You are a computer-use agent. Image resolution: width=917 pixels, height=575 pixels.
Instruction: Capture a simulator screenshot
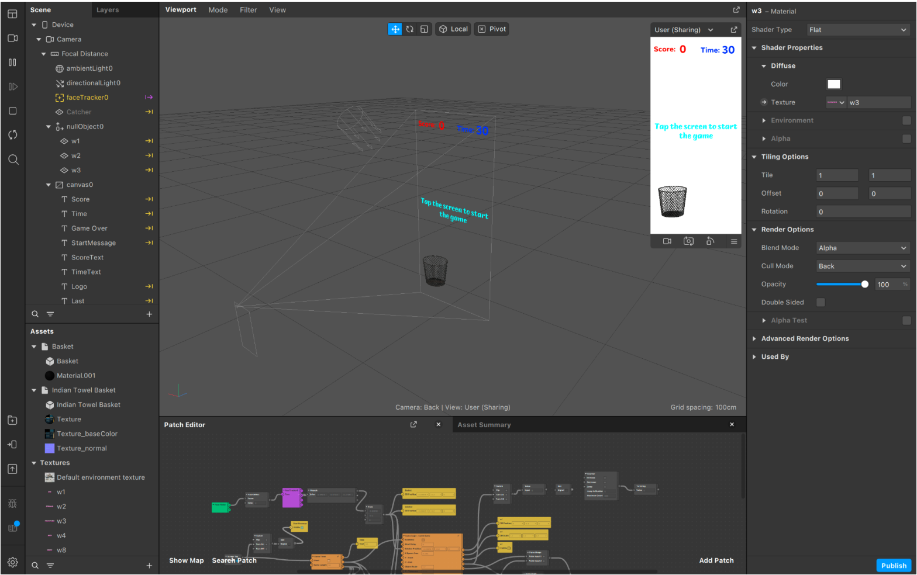coord(689,241)
